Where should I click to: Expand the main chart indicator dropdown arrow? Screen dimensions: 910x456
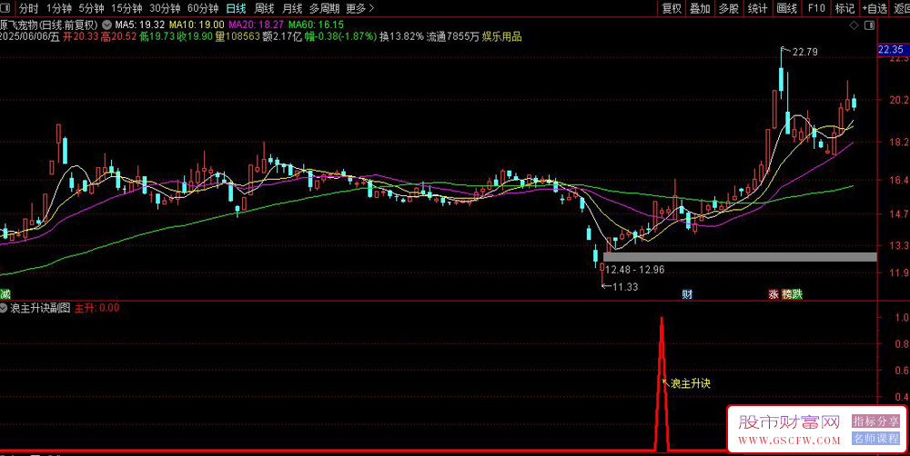coord(106,25)
